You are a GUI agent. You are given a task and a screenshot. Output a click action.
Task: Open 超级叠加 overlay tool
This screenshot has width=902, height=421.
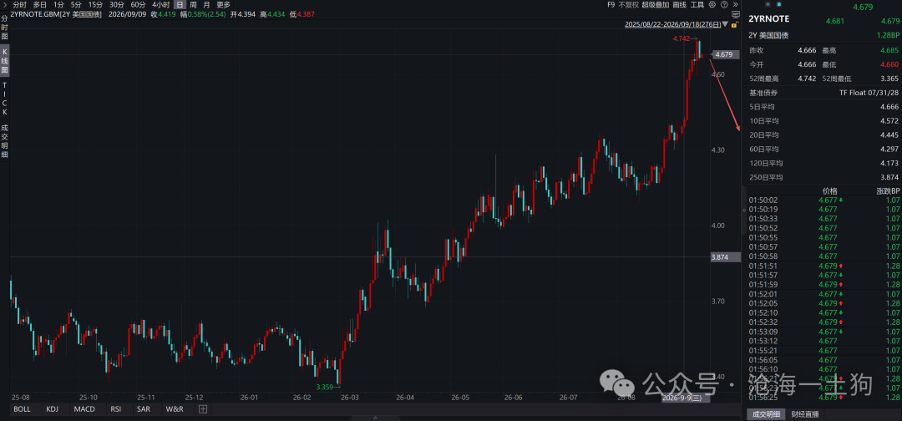tap(656, 5)
